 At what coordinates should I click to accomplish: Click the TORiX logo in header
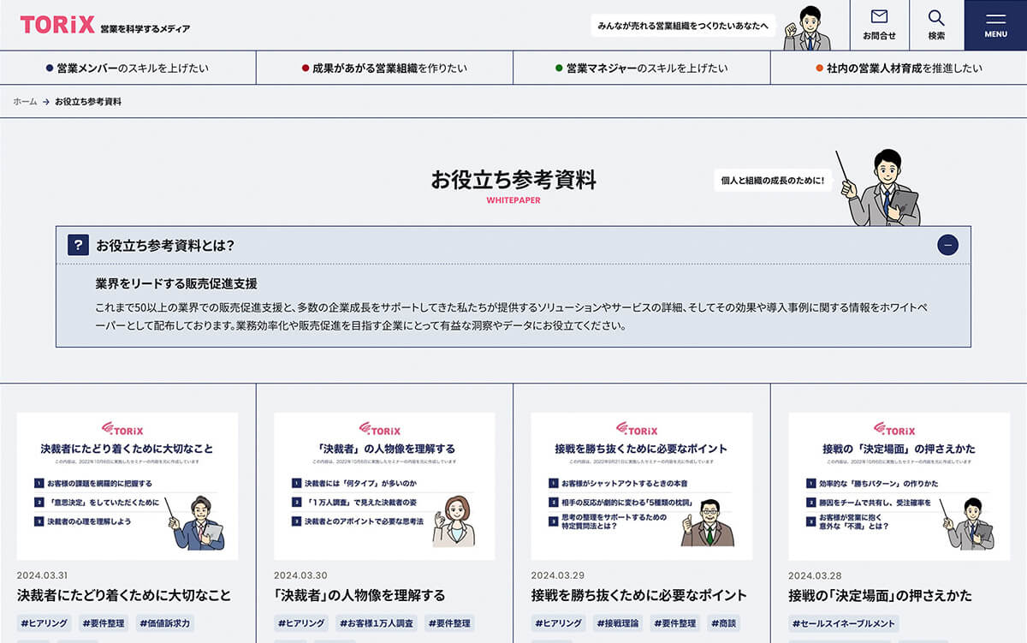57,25
